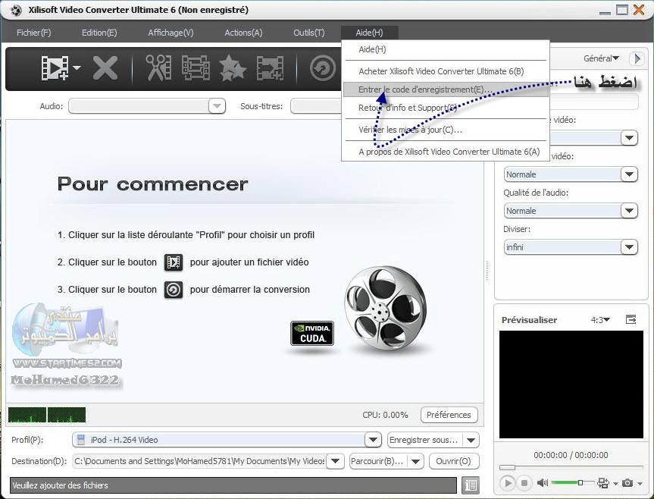Click the NVIDIA CUDA badge
Screen dimensions: 654x499
[x=311, y=334]
